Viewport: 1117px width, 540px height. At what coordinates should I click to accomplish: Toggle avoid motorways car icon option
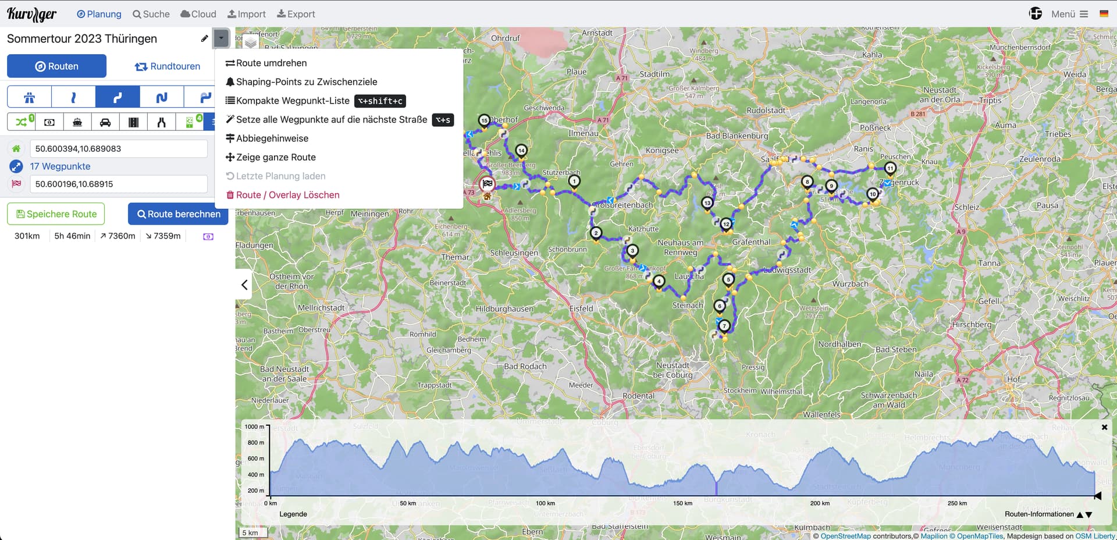105,122
